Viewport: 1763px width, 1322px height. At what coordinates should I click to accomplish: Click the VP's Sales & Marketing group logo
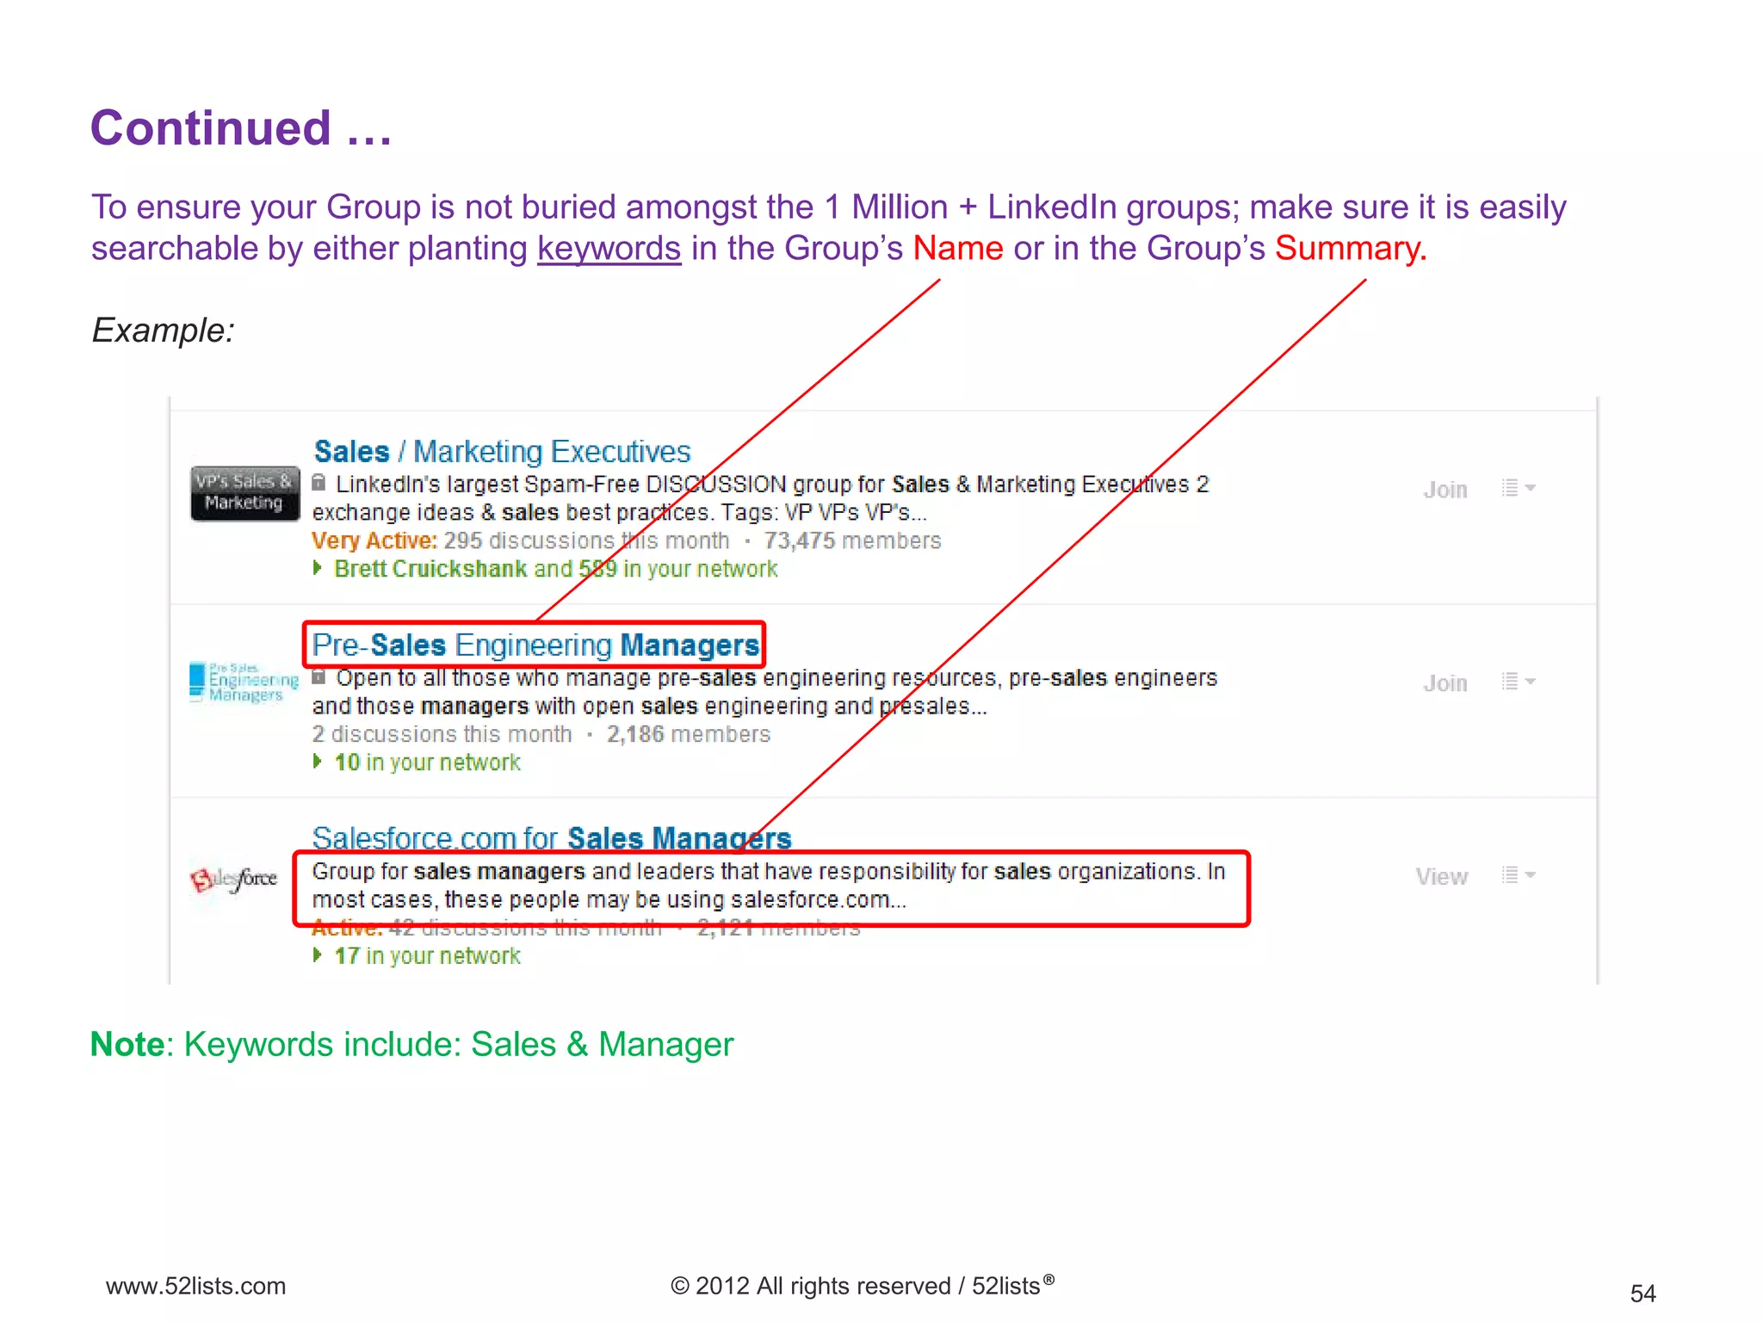(245, 493)
